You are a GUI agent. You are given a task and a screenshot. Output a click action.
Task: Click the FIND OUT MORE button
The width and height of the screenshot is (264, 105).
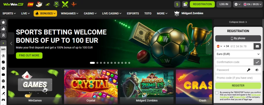pyautogui.click(x=29, y=55)
